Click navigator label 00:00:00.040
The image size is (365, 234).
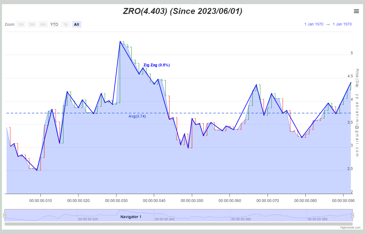click(x=164, y=219)
